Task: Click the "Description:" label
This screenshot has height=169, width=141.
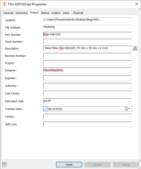Action: click(12, 48)
